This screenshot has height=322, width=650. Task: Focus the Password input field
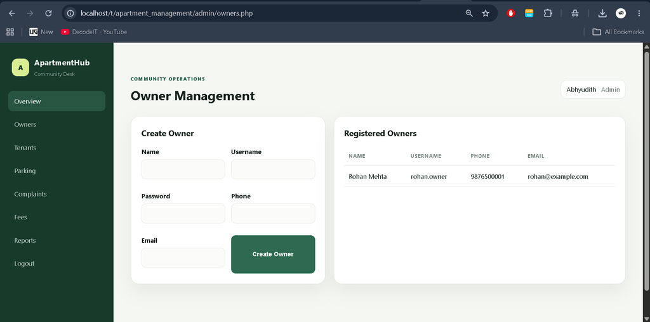click(183, 214)
